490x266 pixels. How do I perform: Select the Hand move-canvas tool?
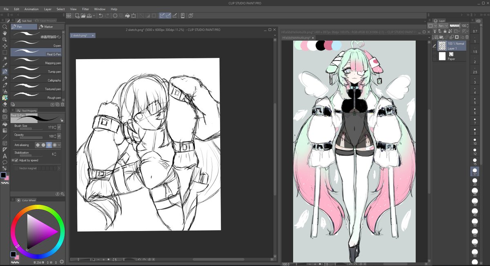pyautogui.click(x=4, y=33)
